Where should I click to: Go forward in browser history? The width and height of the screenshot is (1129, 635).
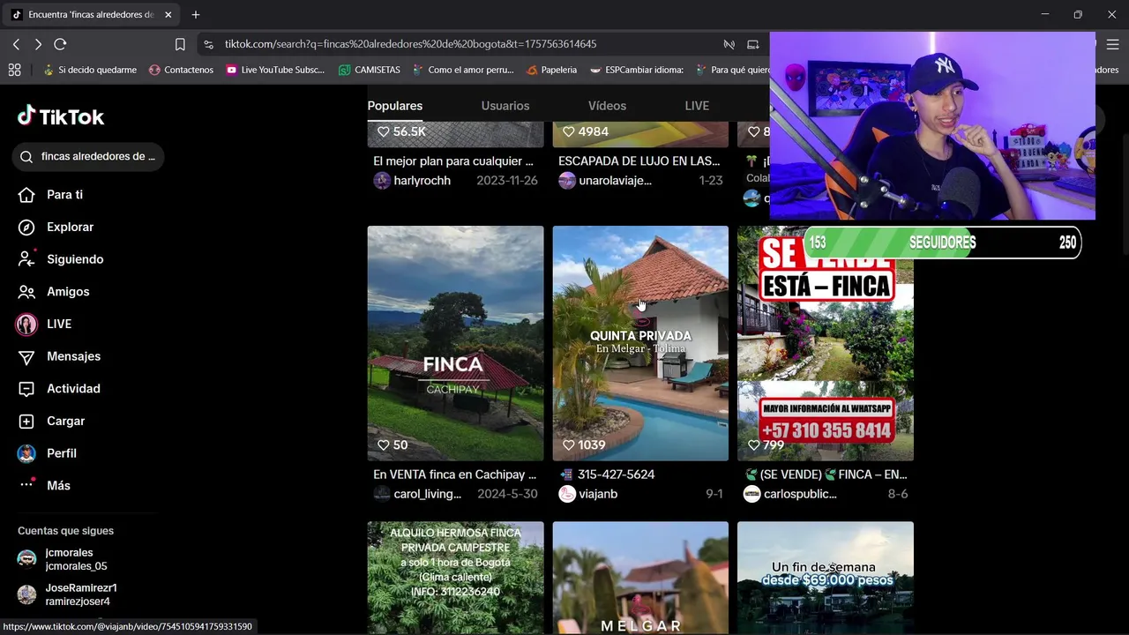tap(38, 44)
